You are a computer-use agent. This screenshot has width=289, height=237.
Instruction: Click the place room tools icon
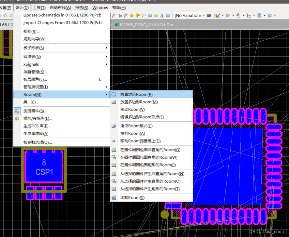point(260,15)
